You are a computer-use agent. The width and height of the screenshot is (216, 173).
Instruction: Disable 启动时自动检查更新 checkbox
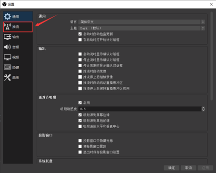point(80,34)
